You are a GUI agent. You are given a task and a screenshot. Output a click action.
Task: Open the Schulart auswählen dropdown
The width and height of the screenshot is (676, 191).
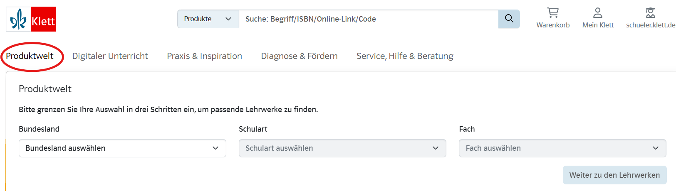[x=342, y=148]
